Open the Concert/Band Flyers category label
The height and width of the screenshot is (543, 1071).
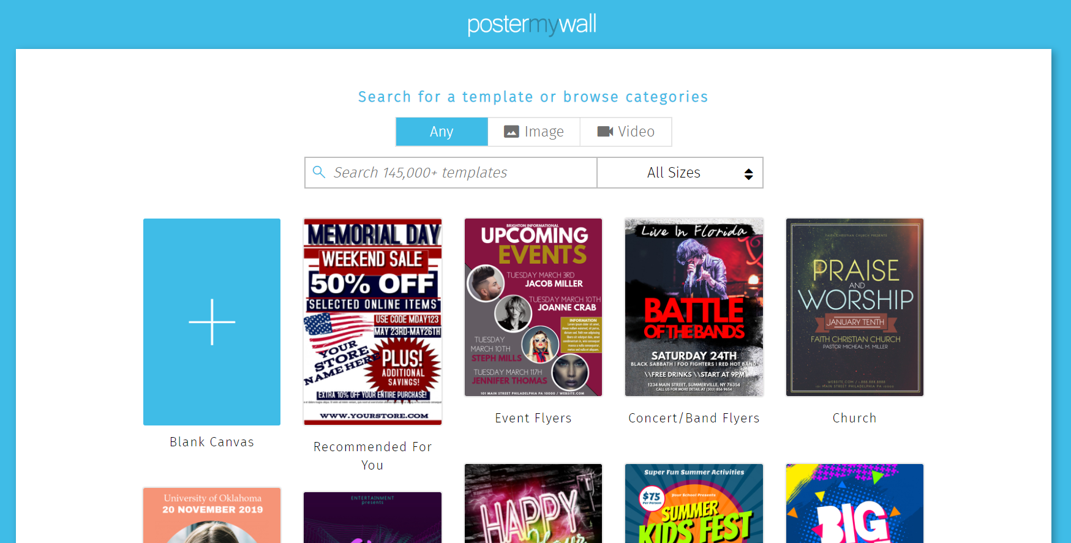click(x=694, y=418)
